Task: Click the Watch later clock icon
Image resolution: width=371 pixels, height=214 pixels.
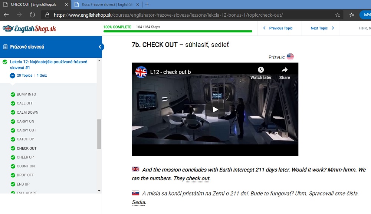Action: click(x=261, y=70)
